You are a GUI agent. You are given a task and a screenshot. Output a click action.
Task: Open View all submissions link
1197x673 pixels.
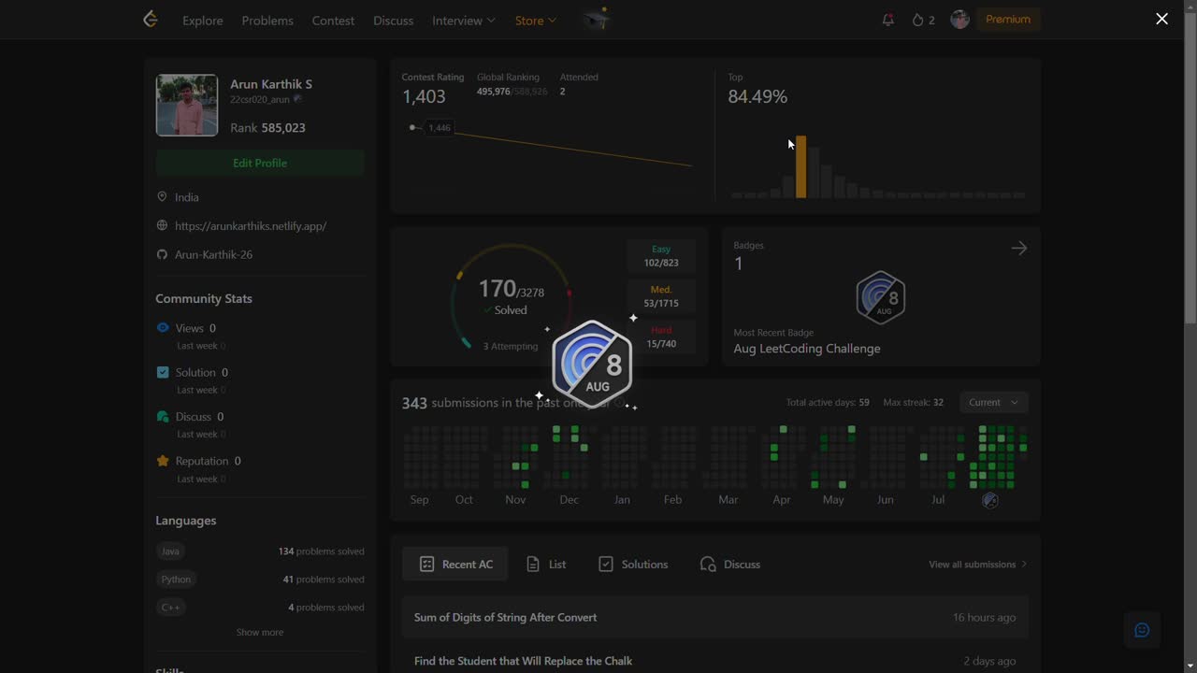click(x=977, y=565)
